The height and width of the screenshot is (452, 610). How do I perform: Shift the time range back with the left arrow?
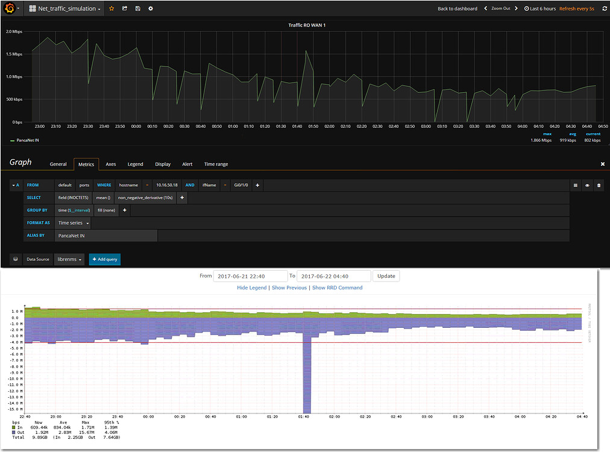485,8
